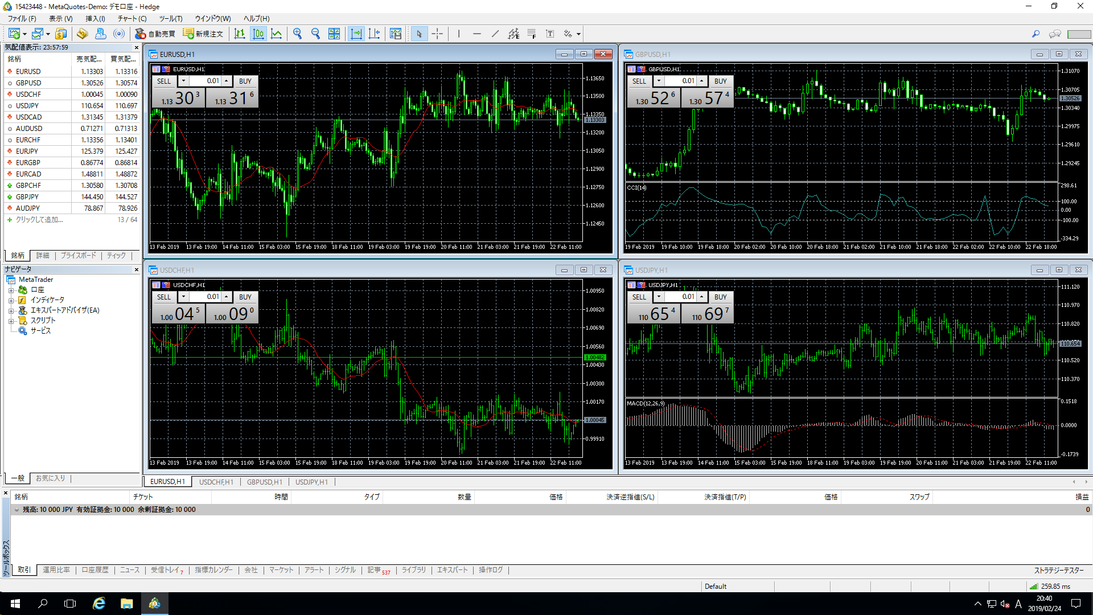Viewport: 1093px width, 615px height.
Task: Toggle the 自動売買 auto trading button
Action: 155,34
